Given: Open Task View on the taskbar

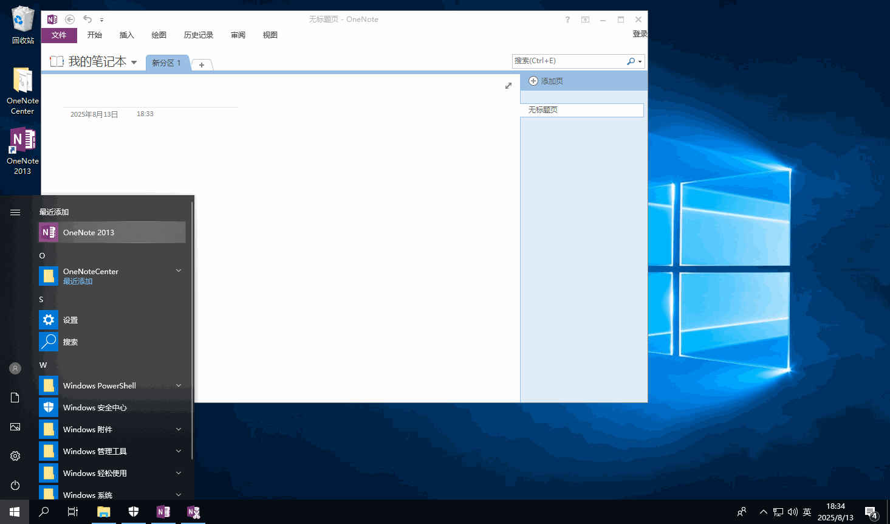Looking at the screenshot, I should [73, 512].
